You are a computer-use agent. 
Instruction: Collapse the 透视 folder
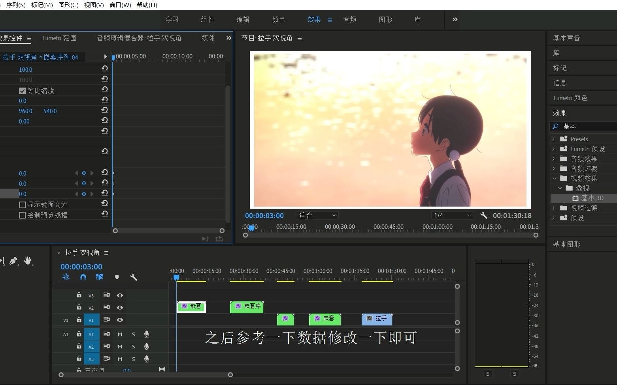[560, 188]
